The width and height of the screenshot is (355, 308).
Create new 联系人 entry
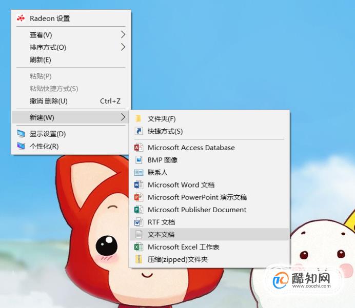pyautogui.click(x=209, y=172)
